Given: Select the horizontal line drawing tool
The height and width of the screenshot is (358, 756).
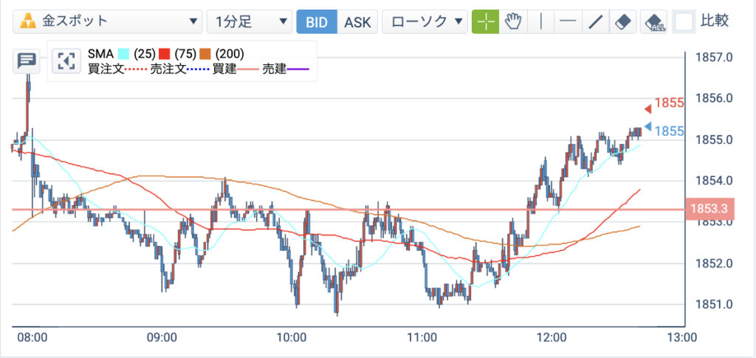Looking at the screenshot, I should (568, 22).
